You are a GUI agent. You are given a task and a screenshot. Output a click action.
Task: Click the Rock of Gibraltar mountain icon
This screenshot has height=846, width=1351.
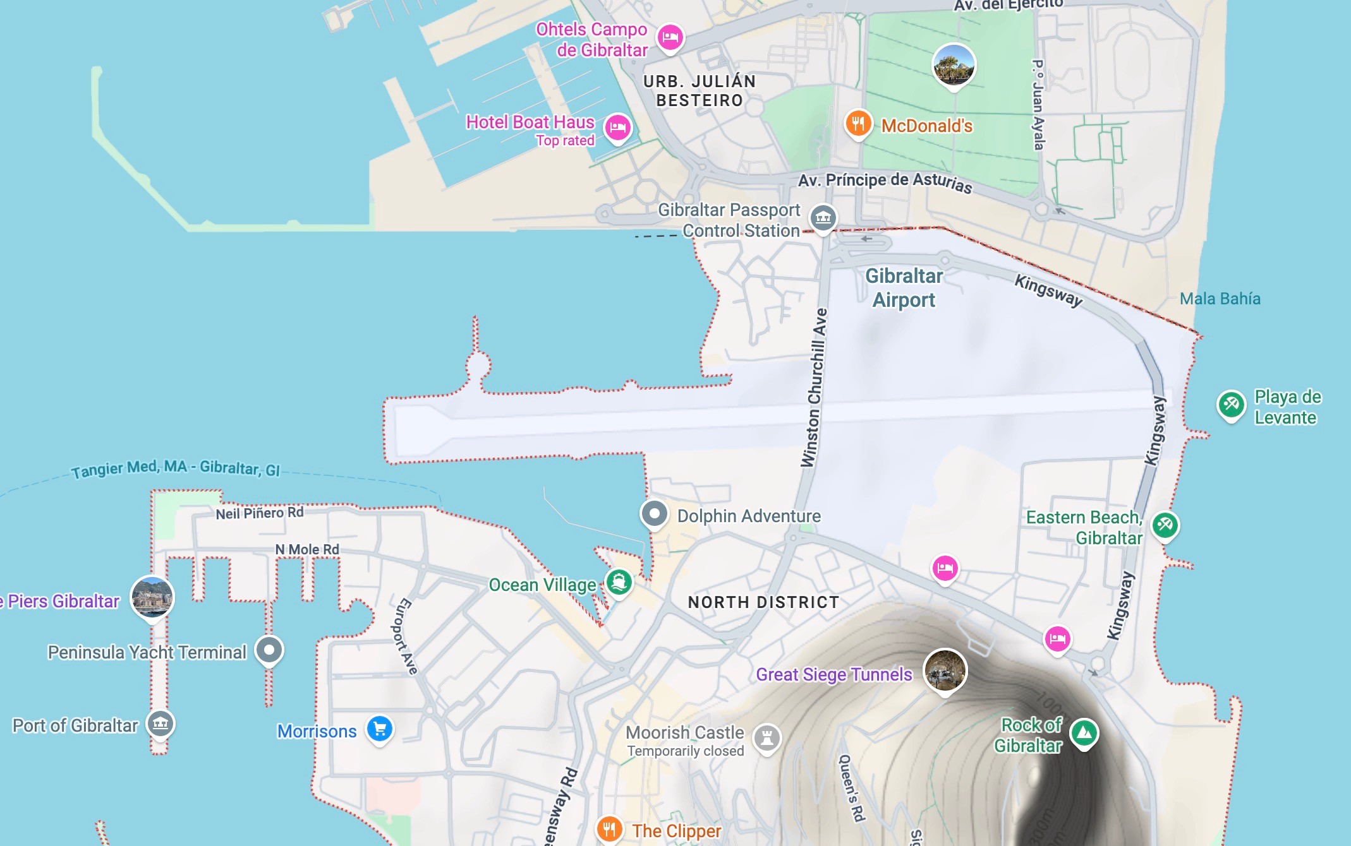[x=1084, y=734]
